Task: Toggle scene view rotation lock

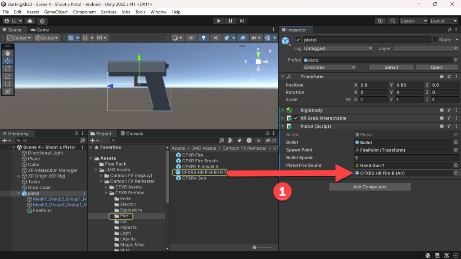Action: point(270,51)
